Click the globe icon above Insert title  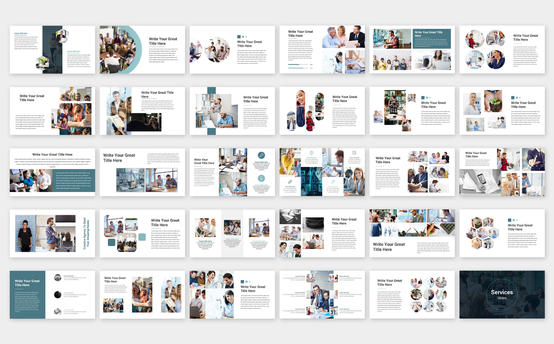click(x=311, y=153)
